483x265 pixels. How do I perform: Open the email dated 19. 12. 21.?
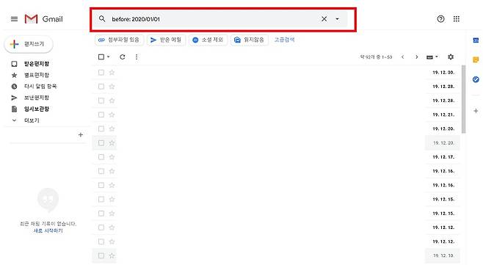tap(276, 115)
